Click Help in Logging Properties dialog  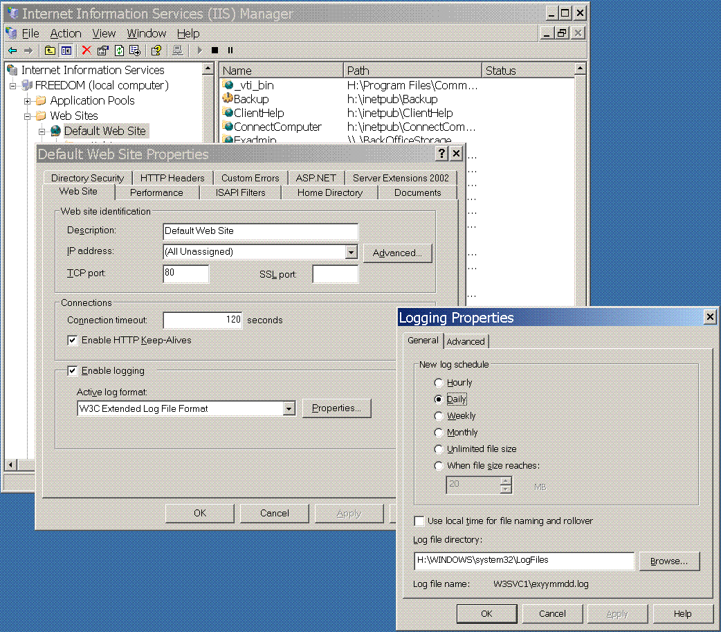pos(682,613)
